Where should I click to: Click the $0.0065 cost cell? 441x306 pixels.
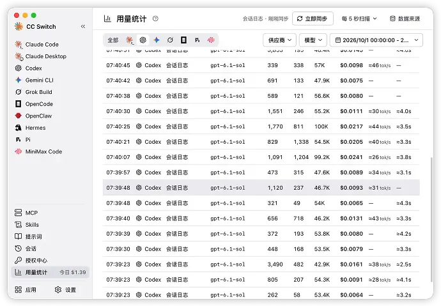click(352, 203)
